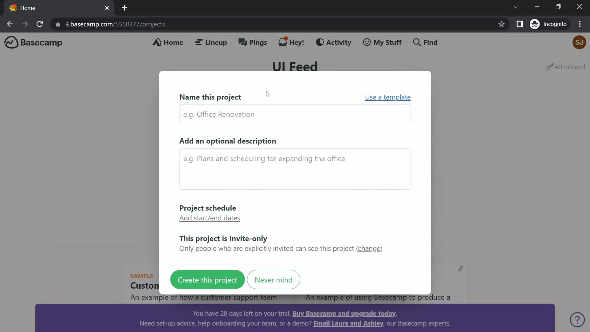590x332 pixels.
Task: Click Email Laura and Ashley link
Action: pos(348,323)
